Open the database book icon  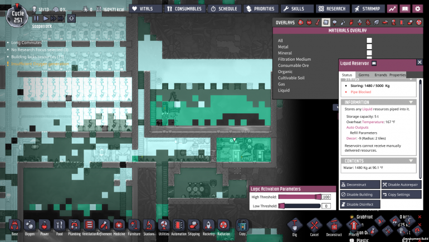(405, 9)
